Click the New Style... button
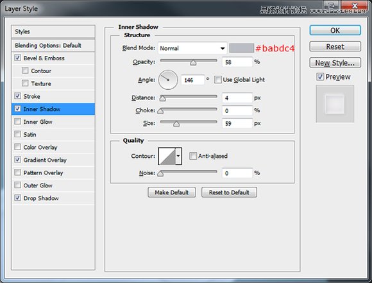The image size is (372, 283). [335, 63]
